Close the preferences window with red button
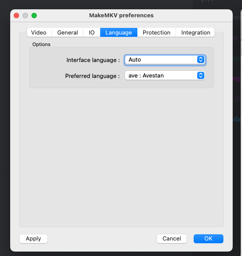Screen dimensions: 242x256 16,16
